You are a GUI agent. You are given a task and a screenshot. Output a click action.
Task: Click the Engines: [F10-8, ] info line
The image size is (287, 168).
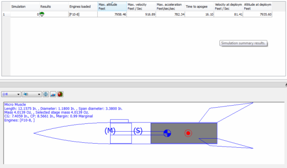tap(19, 120)
